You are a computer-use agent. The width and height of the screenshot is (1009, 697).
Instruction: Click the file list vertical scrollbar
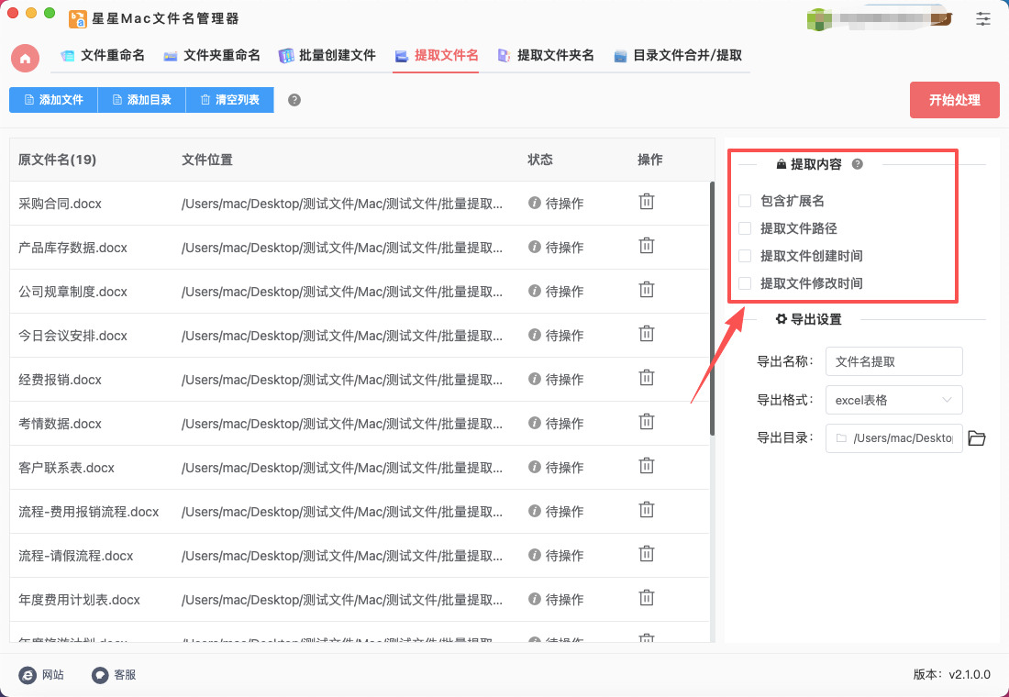point(712,309)
